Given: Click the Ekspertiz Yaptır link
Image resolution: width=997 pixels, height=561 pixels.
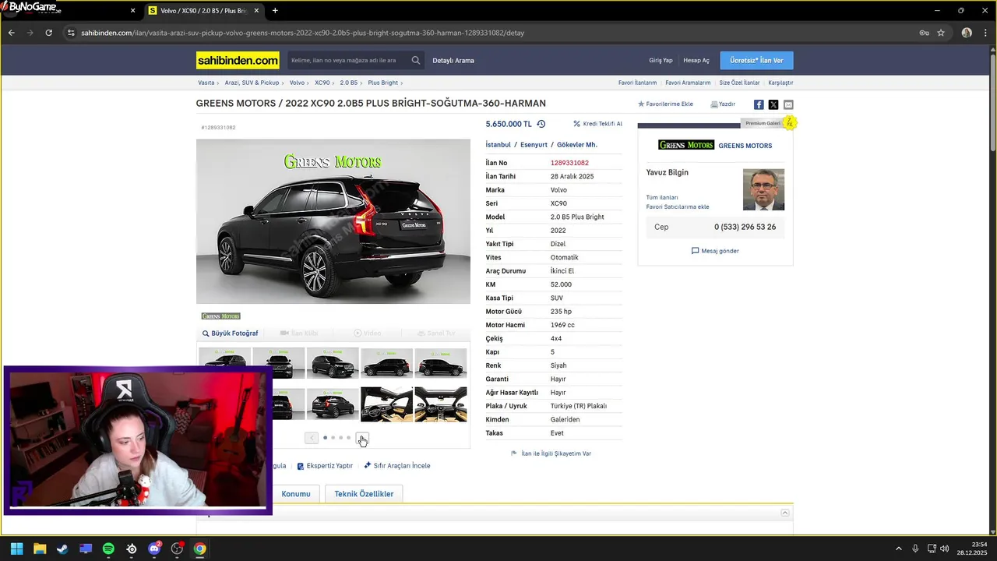Looking at the screenshot, I should (x=325, y=466).
